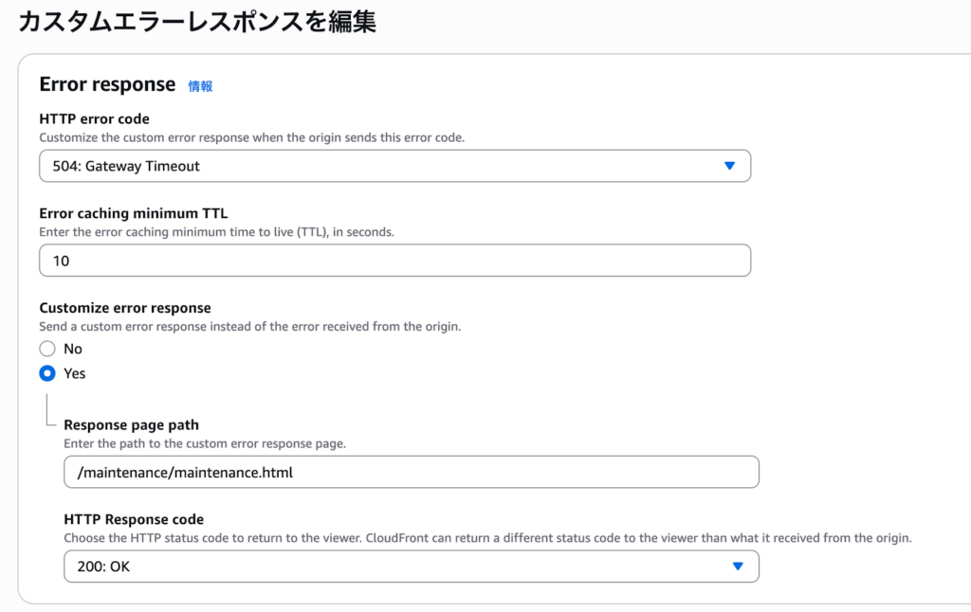The width and height of the screenshot is (971, 612).
Task: Click the blue arrow on HTTP Response code dropdown
Action: 738,567
